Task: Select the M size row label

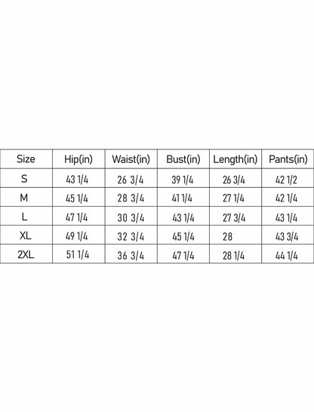Action: coord(24,198)
